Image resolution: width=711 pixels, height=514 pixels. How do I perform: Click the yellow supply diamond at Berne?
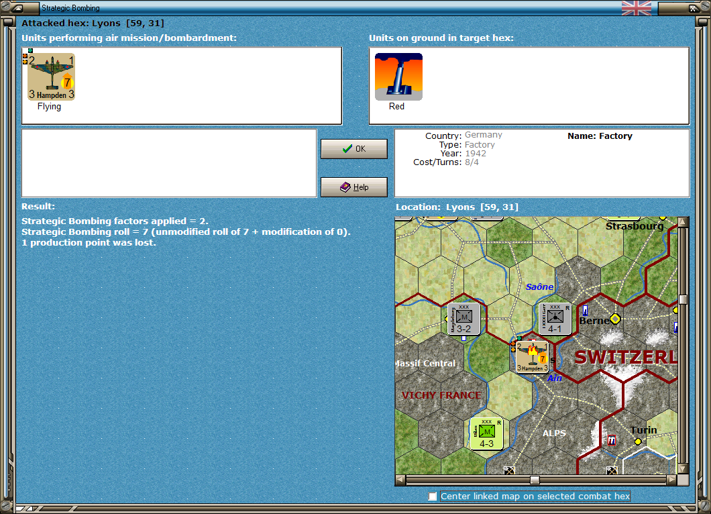(x=615, y=319)
